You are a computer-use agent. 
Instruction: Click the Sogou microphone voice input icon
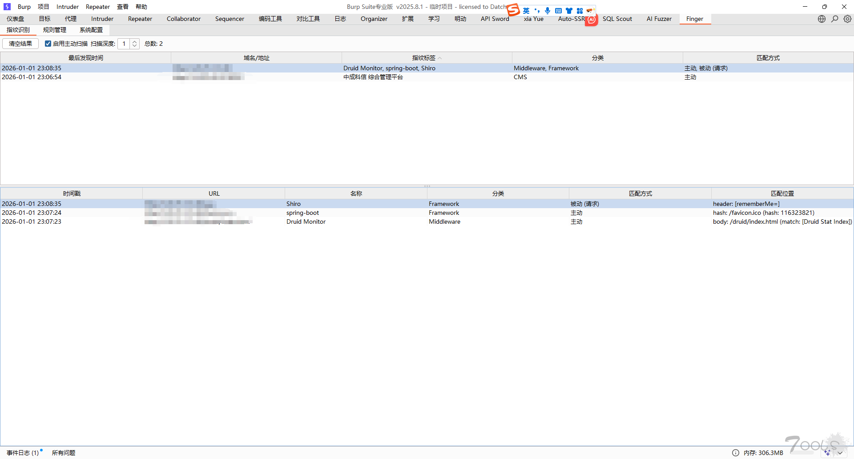coord(548,10)
